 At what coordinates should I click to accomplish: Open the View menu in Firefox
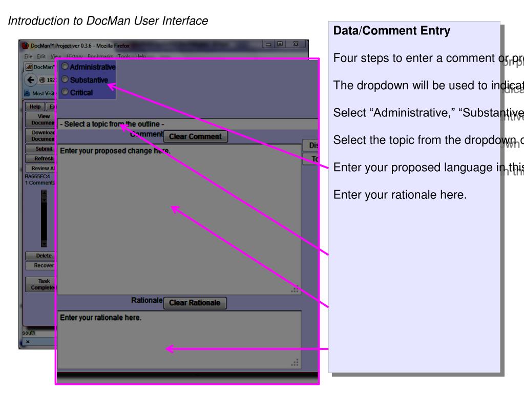coord(56,56)
